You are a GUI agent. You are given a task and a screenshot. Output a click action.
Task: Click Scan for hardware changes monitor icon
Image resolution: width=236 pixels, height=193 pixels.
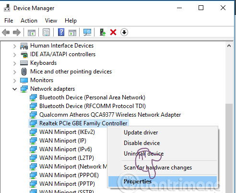(87, 32)
